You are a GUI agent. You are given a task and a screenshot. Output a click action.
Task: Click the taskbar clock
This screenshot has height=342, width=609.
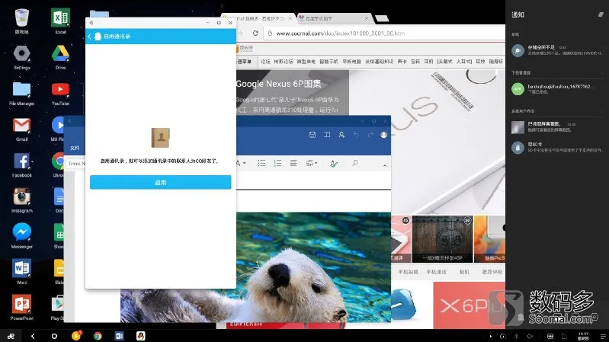coord(583,336)
